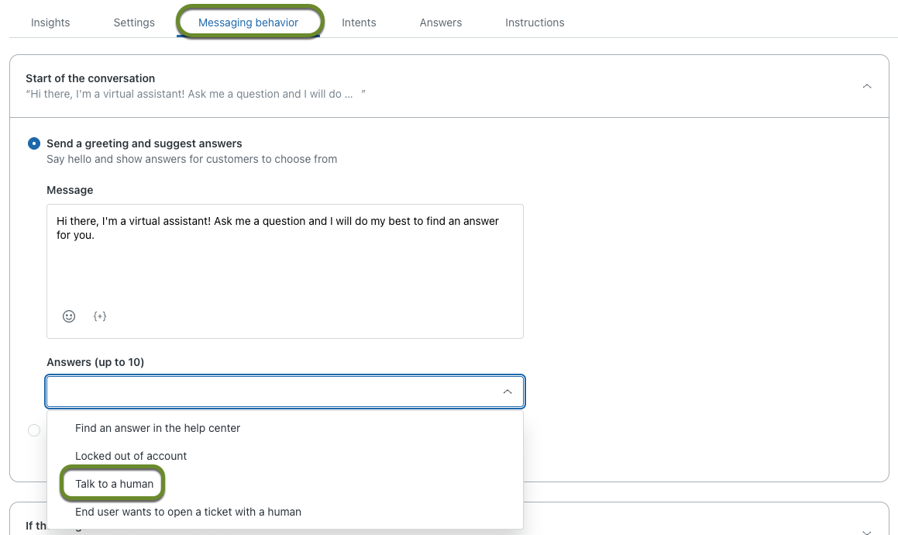
Task: Select the greeting and suggest answers radio
Action: coord(34,143)
